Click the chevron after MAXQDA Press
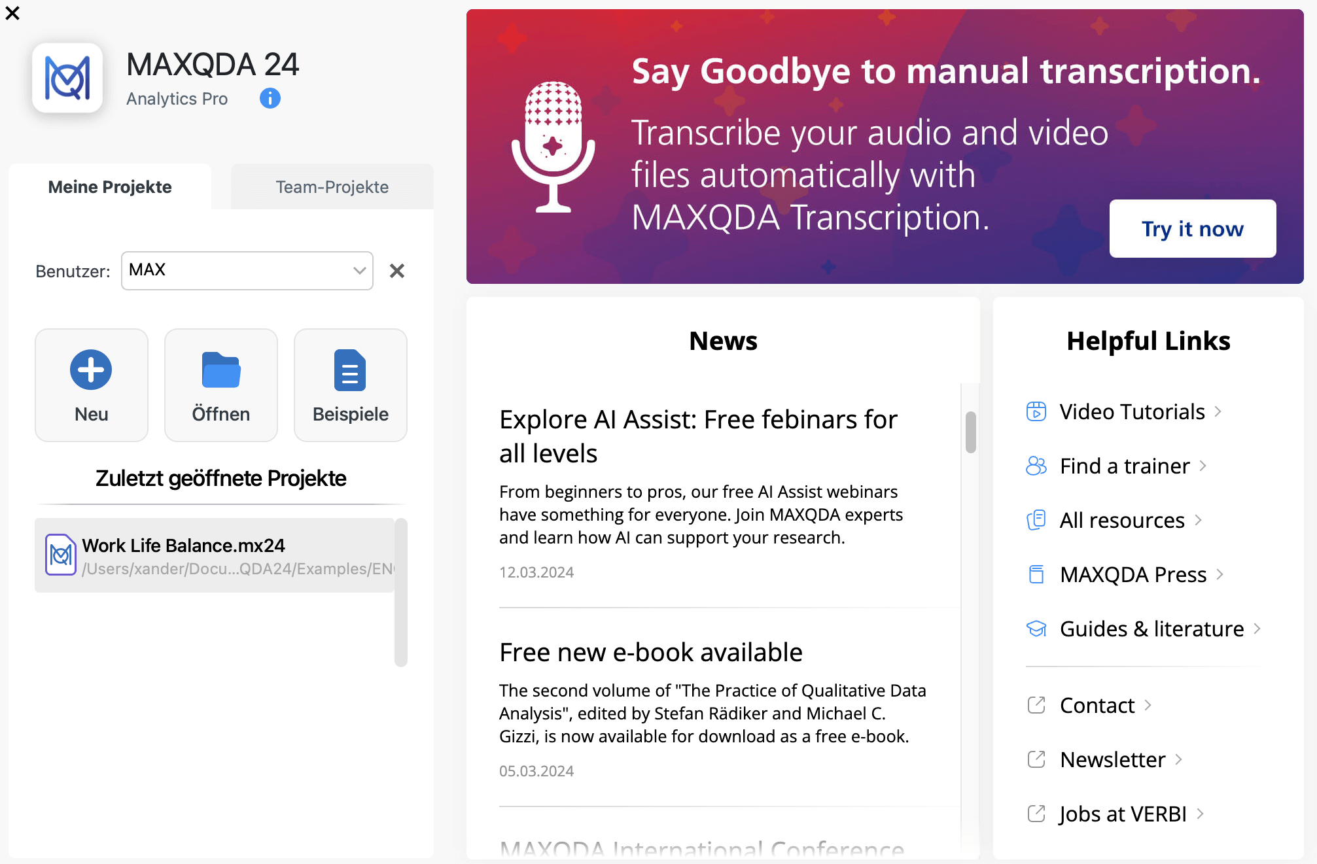Image resolution: width=1317 pixels, height=864 pixels. click(1220, 574)
